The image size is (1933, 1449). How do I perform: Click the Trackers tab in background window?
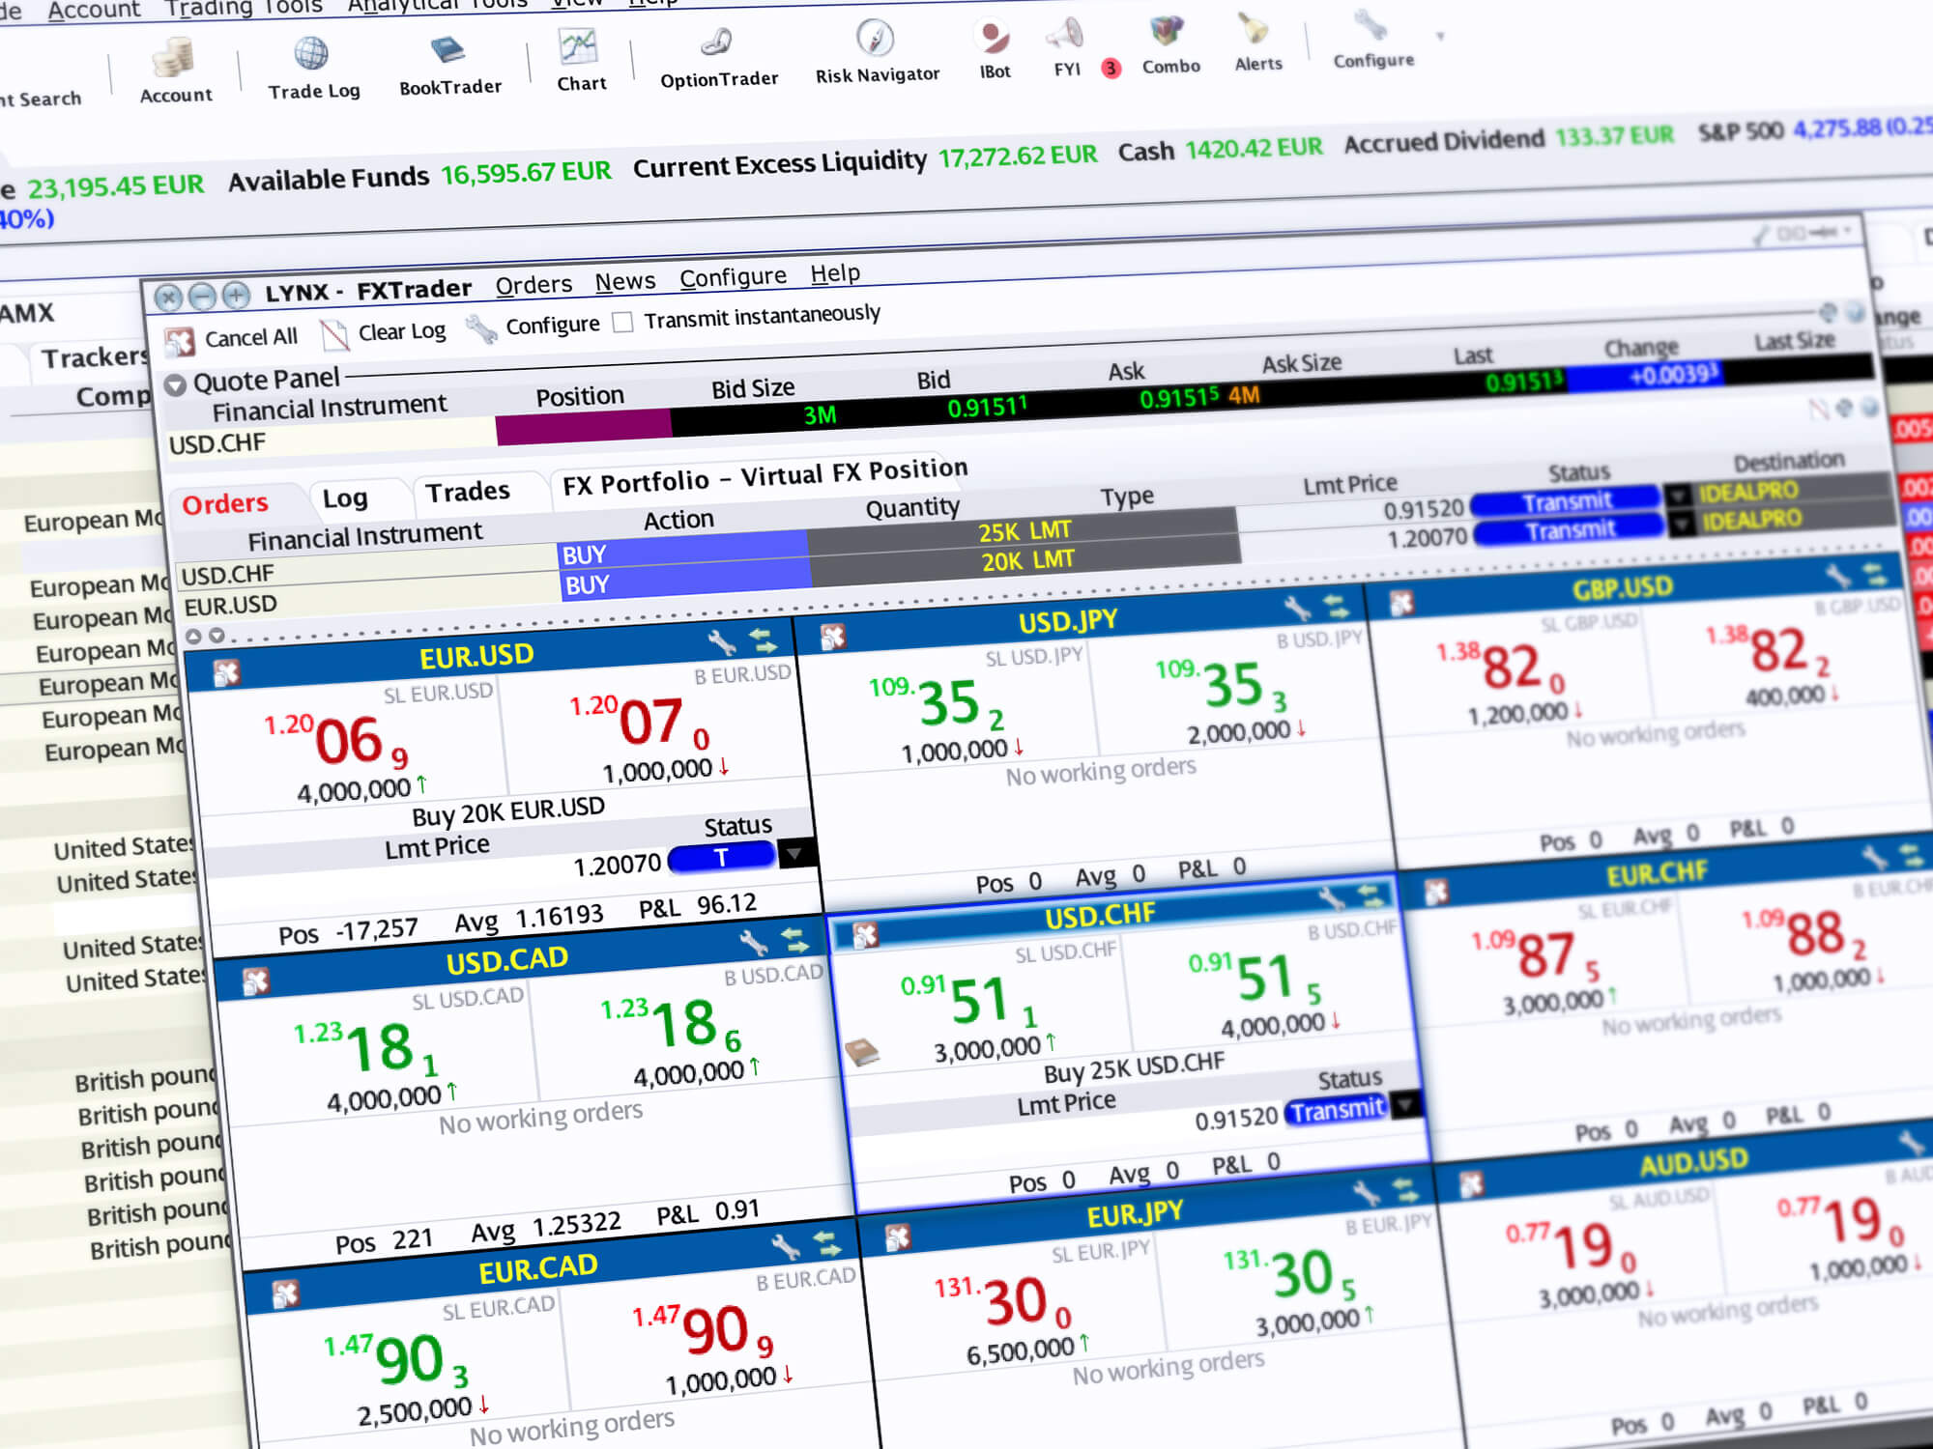(93, 358)
